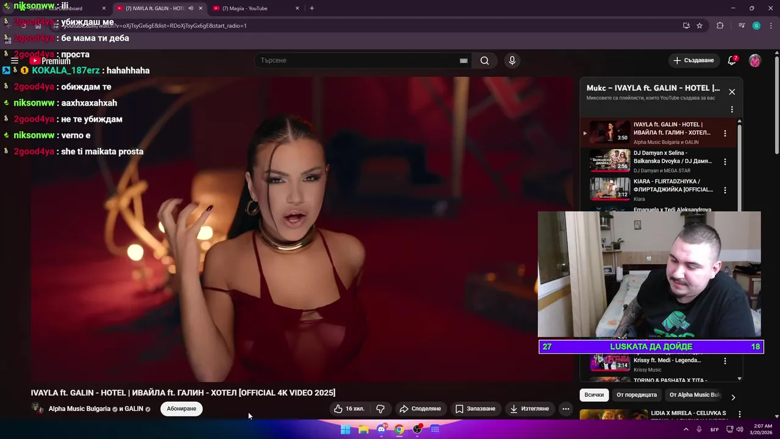Screen dimensions: 780x439
Task: Like the video (16 хил.)
Action: coord(349,409)
